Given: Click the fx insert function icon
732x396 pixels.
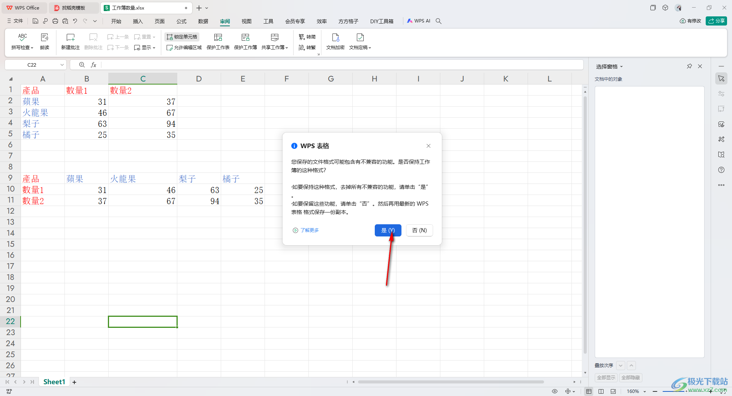Looking at the screenshot, I should pos(93,65).
